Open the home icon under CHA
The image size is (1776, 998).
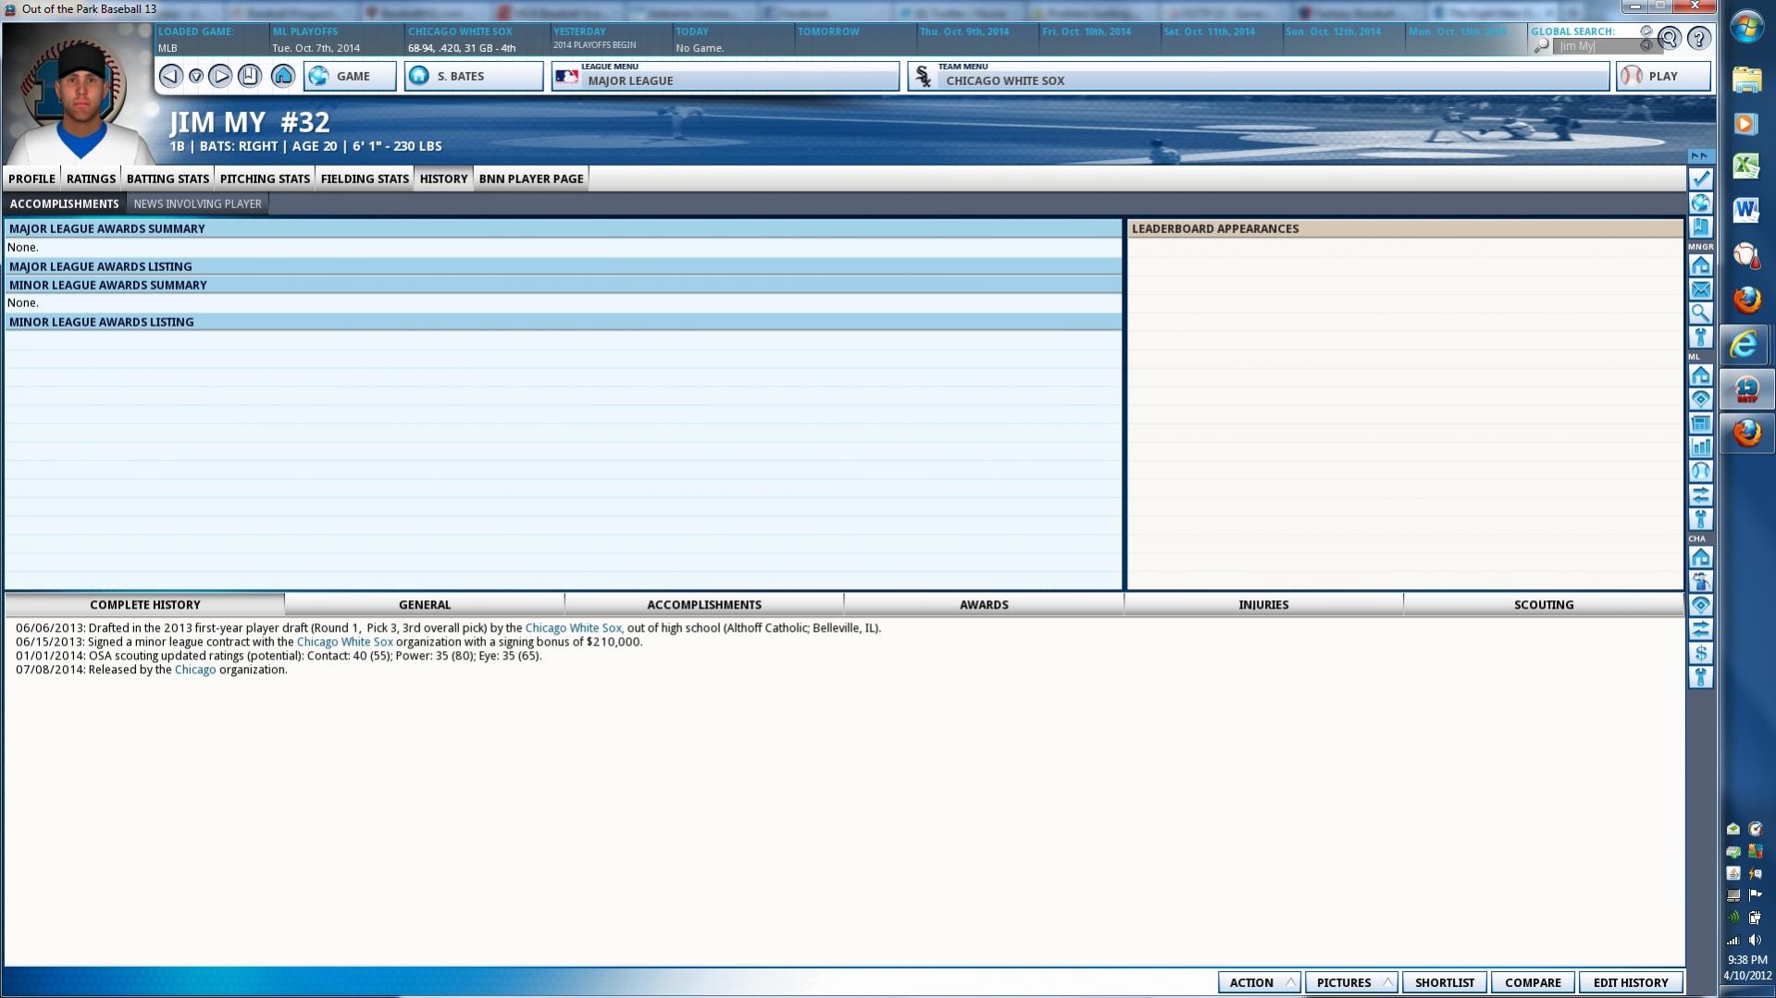(1701, 558)
